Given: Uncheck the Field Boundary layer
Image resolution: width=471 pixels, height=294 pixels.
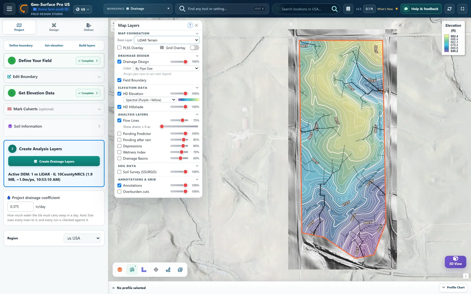Looking at the screenshot, I should 120,80.
